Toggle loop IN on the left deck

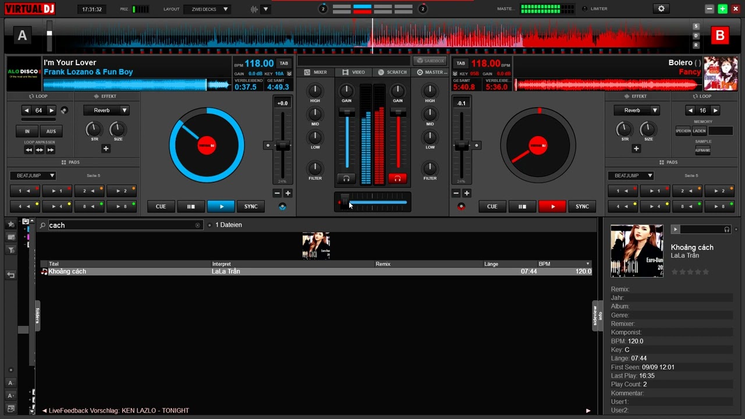pos(27,132)
